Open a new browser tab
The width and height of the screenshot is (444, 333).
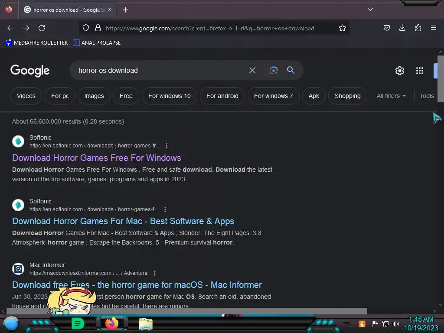pyautogui.click(x=125, y=10)
